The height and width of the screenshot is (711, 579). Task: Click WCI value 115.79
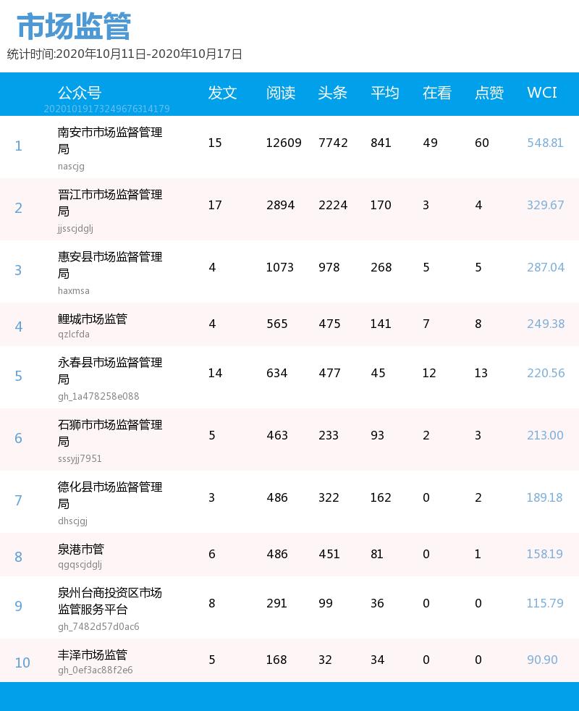545,603
